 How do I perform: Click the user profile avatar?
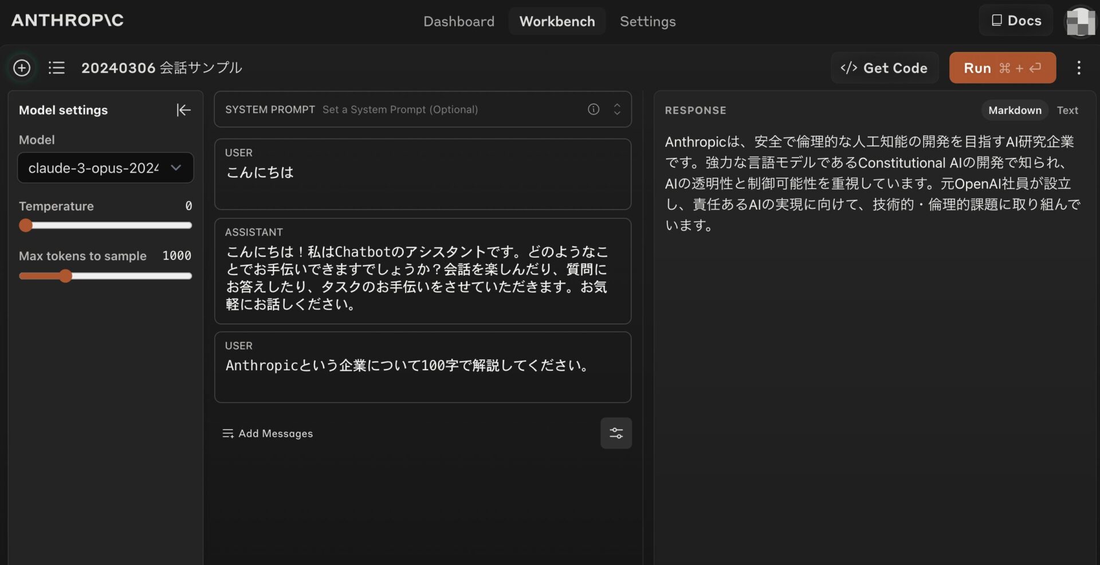tap(1080, 22)
